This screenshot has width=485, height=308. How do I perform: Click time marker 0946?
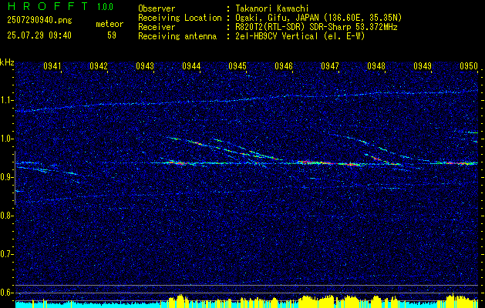(x=284, y=65)
